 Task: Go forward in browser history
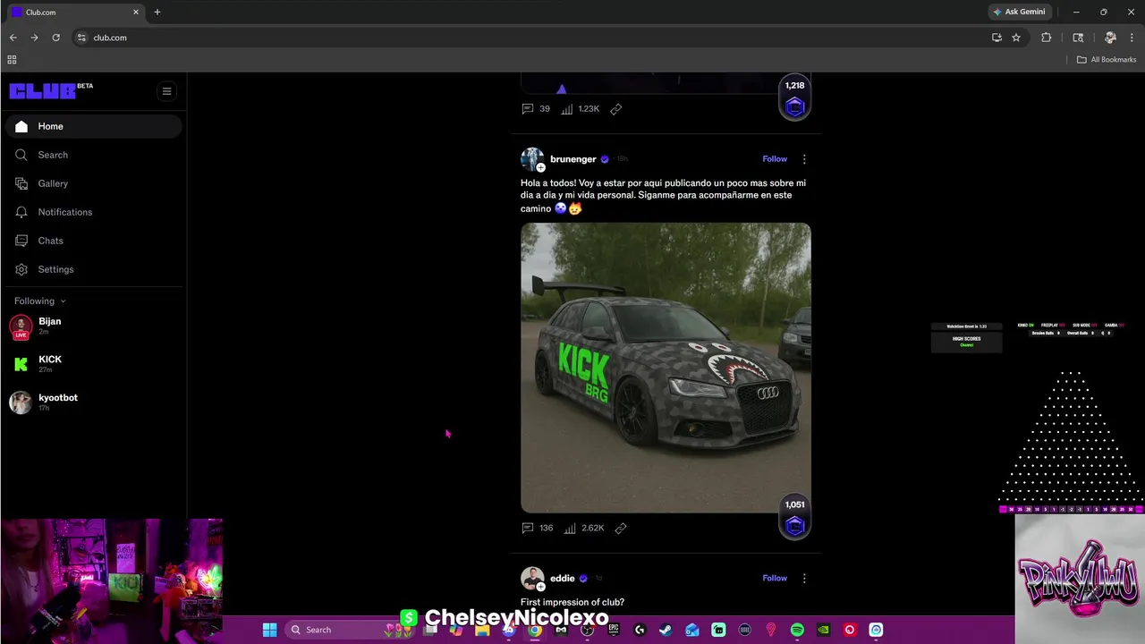34,38
